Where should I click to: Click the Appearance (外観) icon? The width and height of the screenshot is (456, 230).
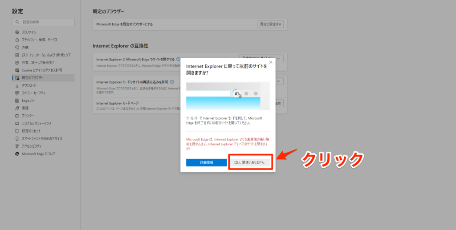tap(17, 47)
